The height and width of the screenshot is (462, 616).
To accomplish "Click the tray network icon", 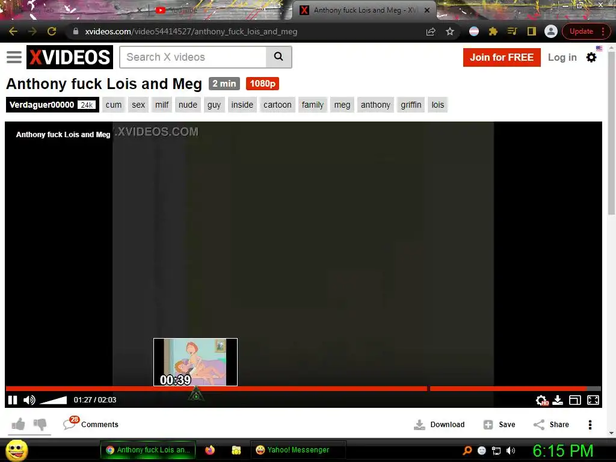I will coord(496,451).
